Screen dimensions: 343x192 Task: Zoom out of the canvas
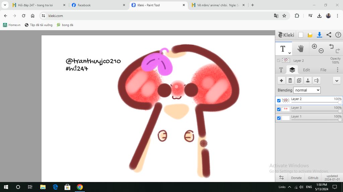pos(321,51)
